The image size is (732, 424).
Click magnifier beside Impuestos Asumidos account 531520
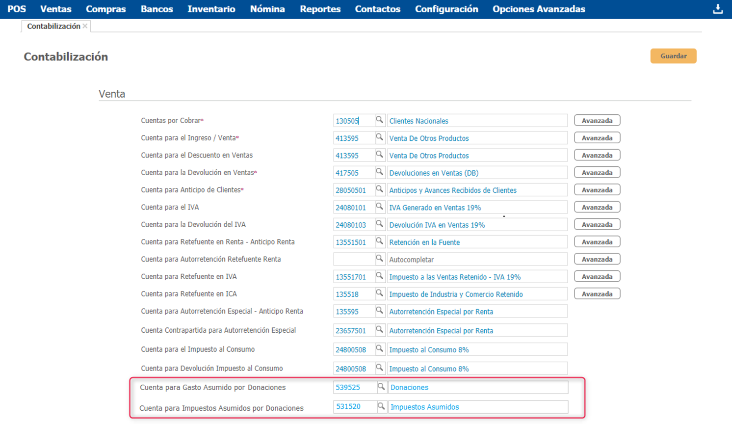pos(381,407)
